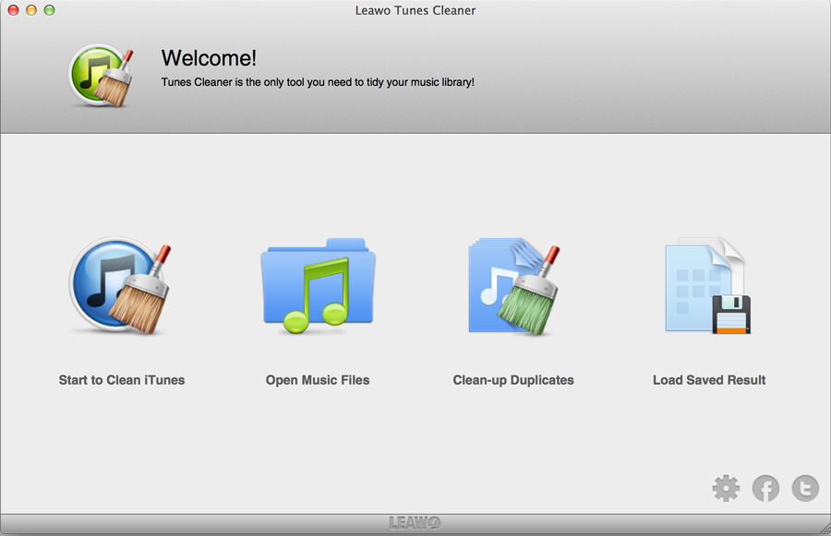Open the Twitter icon link

805,488
